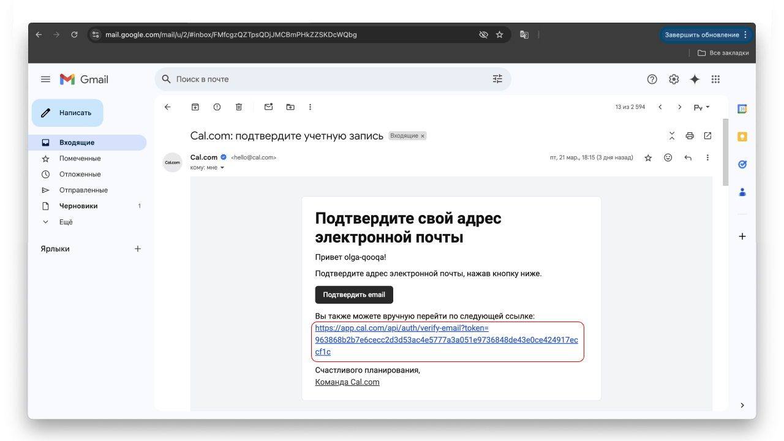Open search filter options icon
This screenshot has height=441, width=784.
497,79
